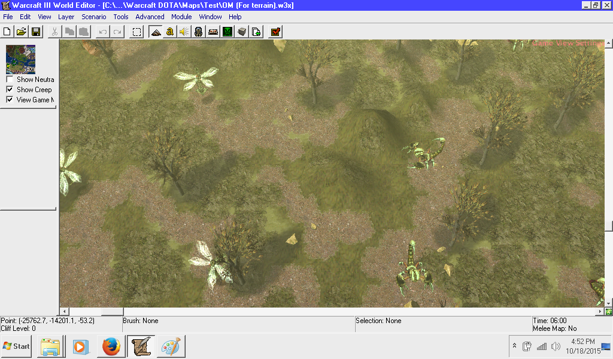Open the AI Editor green face icon
Viewport: 613px width, 359px height.
(227, 32)
